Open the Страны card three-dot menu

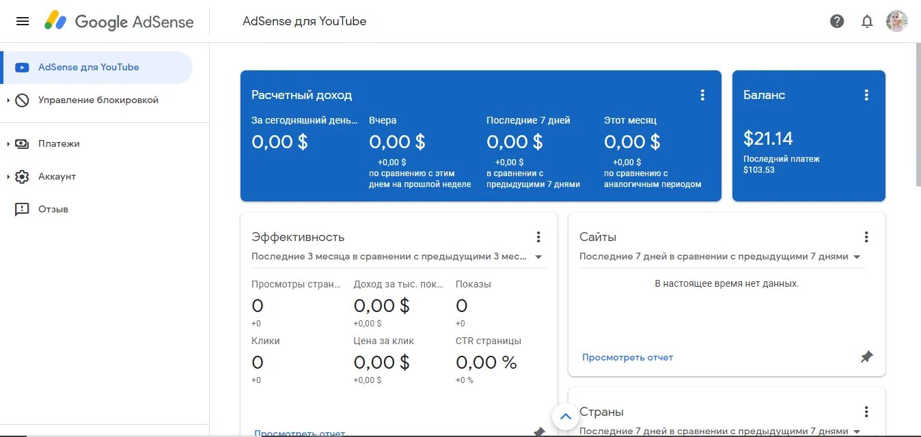pos(866,412)
